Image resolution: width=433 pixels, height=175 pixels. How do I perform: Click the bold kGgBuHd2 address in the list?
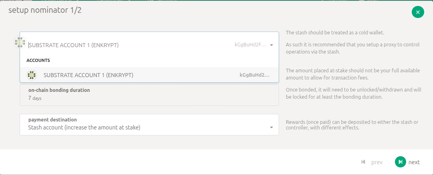coord(254,75)
